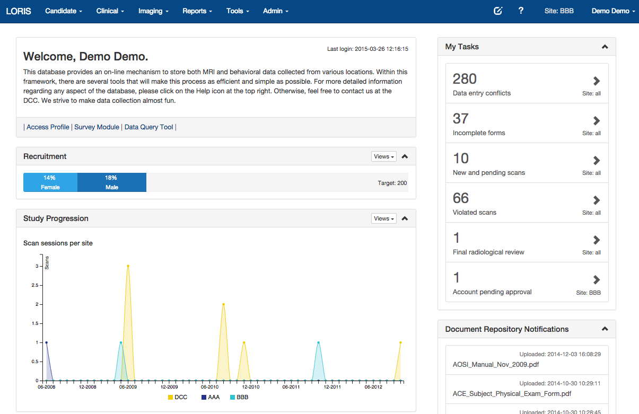Toggle DCC series in chart legend

177,397
